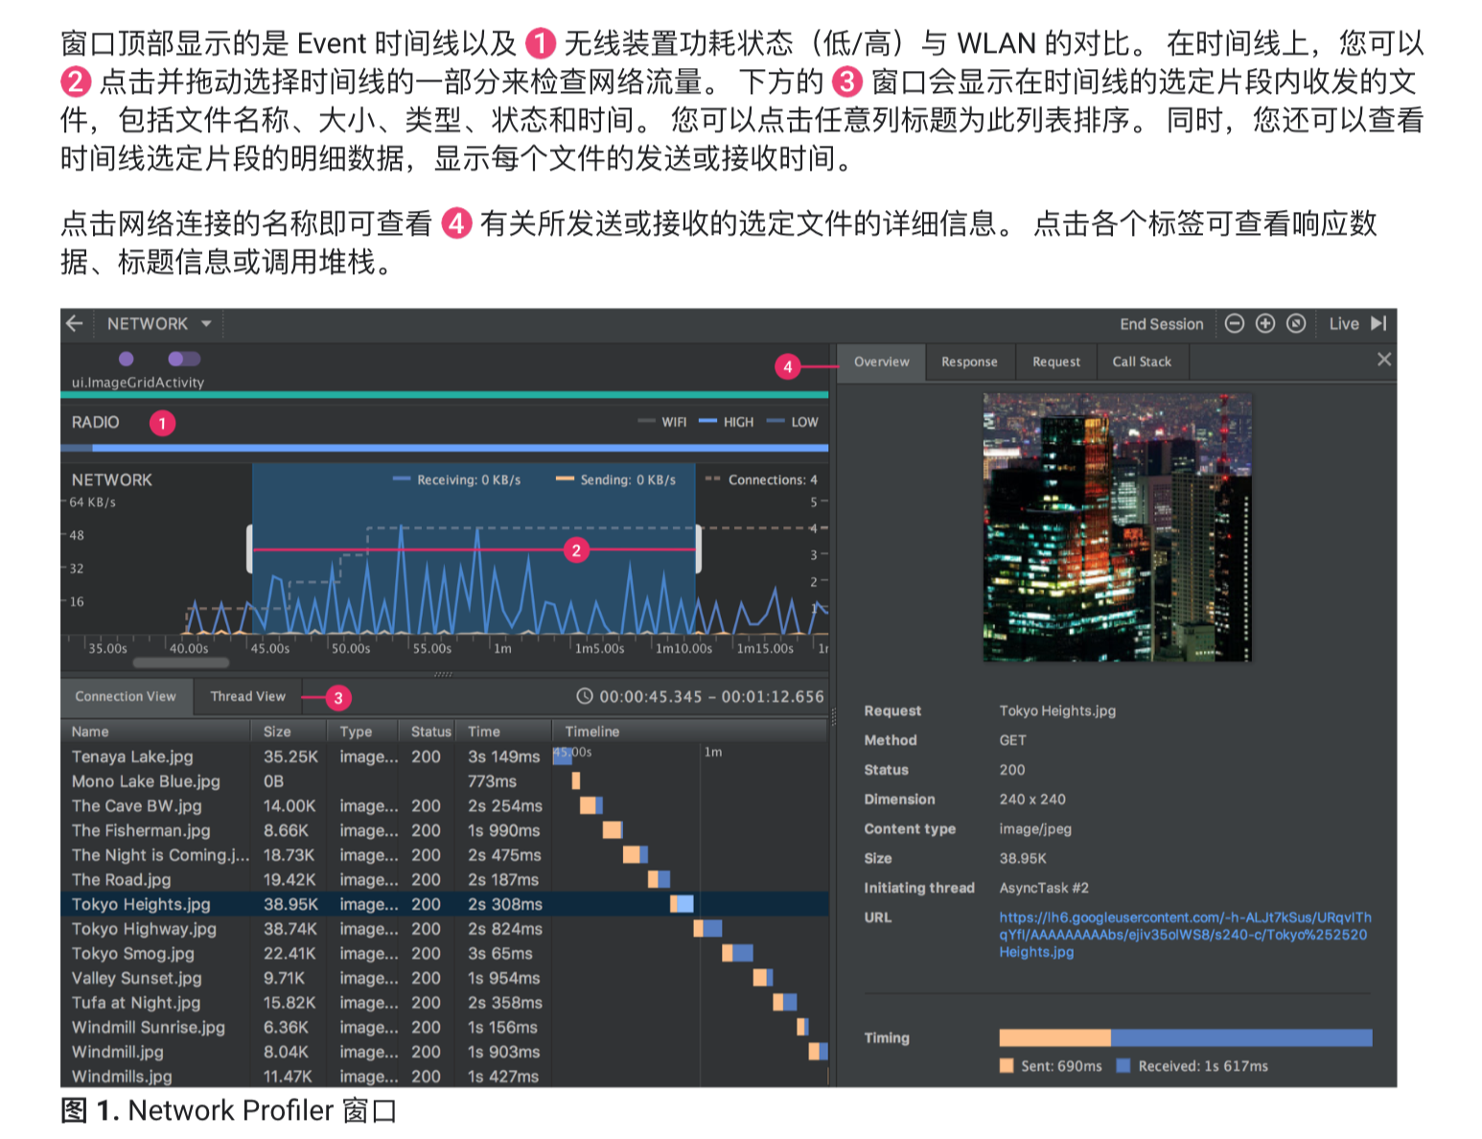Viewport: 1482px width, 1139px height.
Task: Select the Valley Sunset.jpg row
Action: [445, 978]
